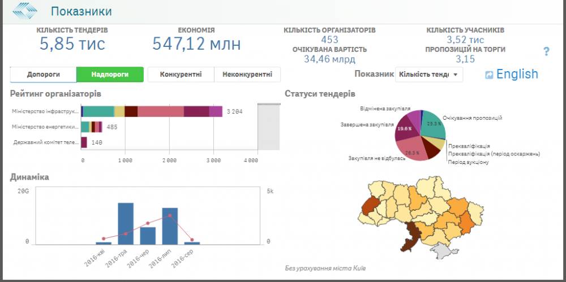Click the dropdown arrow of Кількість тендерів selector
The image size is (566, 282).
pos(456,75)
